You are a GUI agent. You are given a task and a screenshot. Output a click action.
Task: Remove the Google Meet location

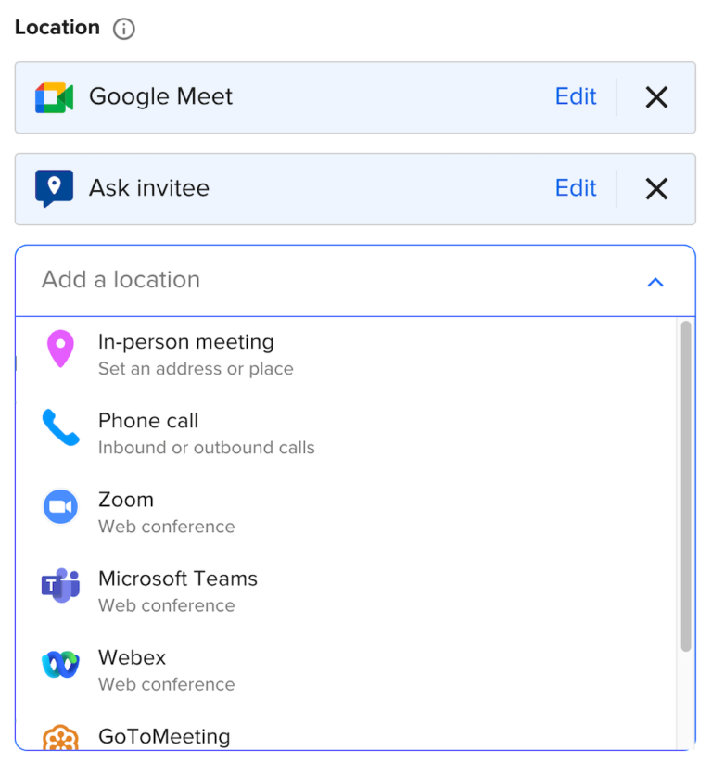click(x=656, y=97)
